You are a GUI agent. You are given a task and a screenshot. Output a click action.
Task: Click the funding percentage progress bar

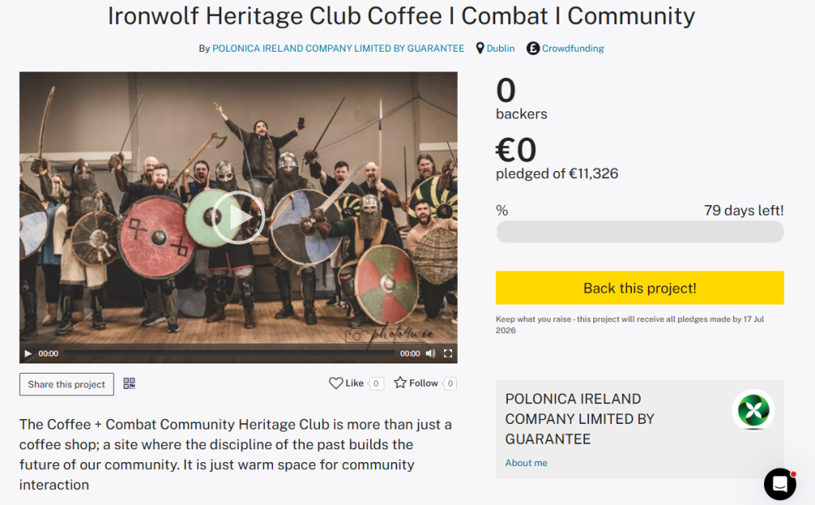click(x=640, y=232)
